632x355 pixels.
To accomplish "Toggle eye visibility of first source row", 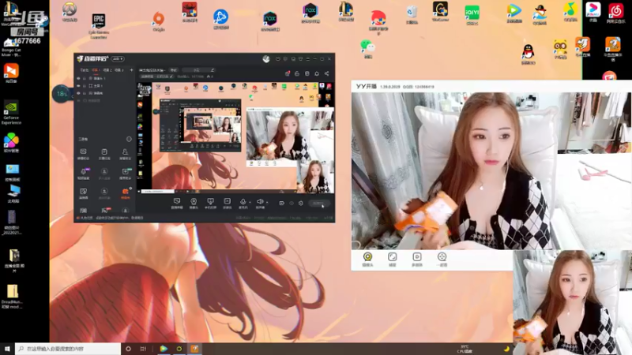I will (x=78, y=78).
